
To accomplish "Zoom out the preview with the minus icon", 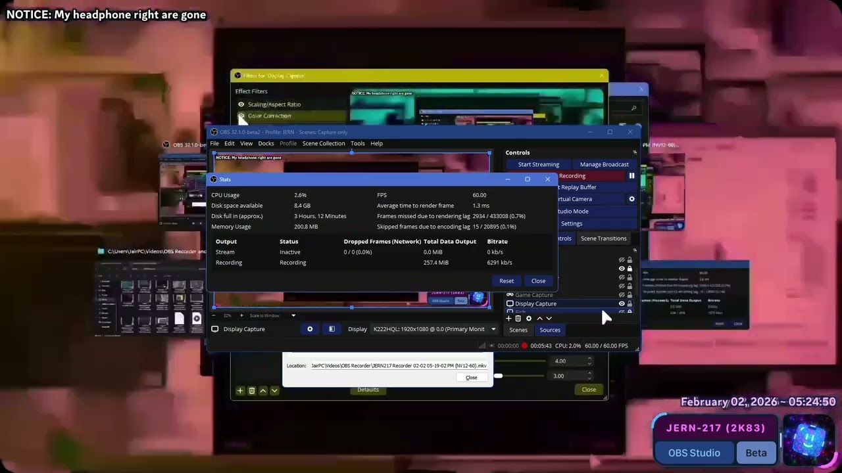I will tap(213, 315).
